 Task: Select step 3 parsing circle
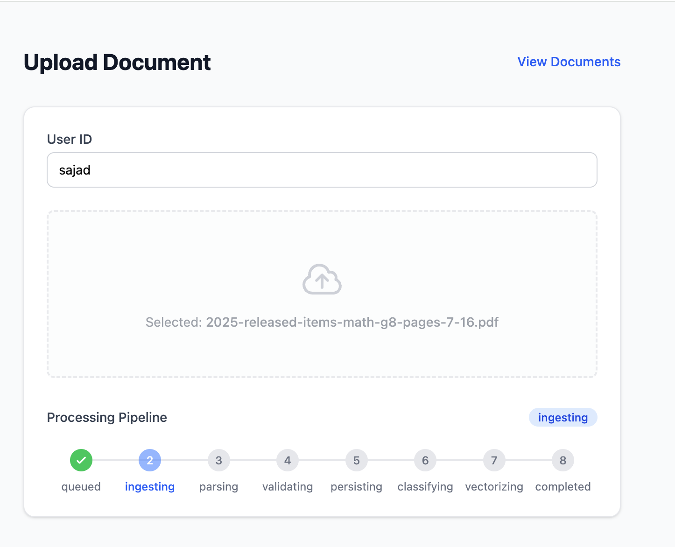coord(218,460)
